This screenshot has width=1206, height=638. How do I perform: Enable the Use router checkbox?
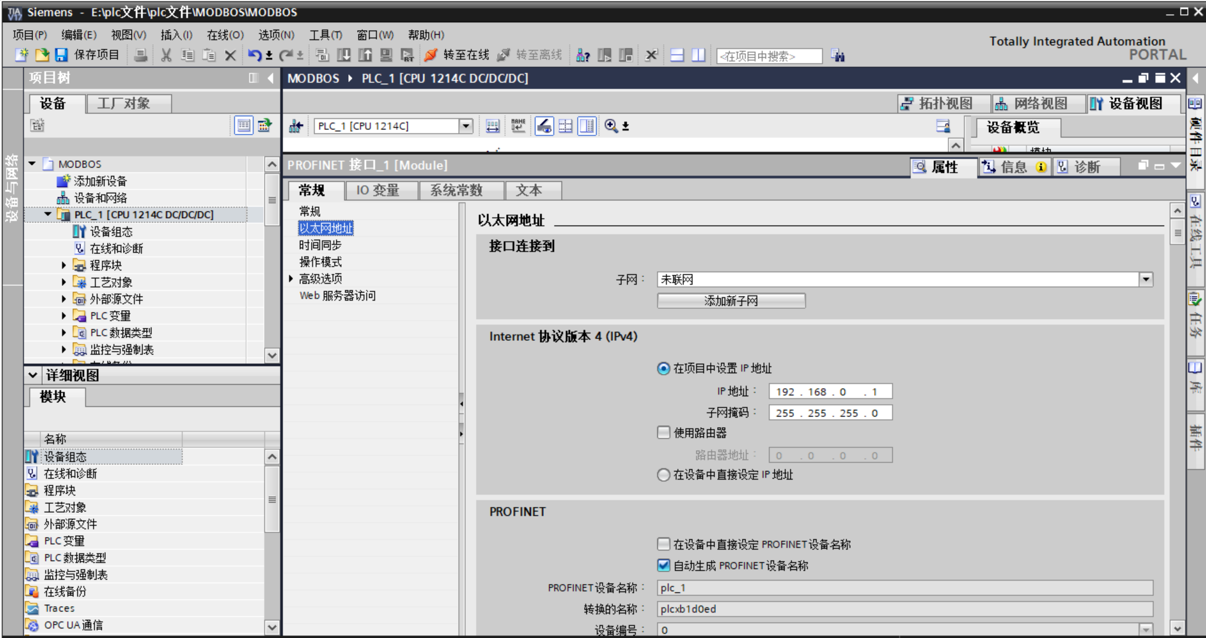coord(664,432)
